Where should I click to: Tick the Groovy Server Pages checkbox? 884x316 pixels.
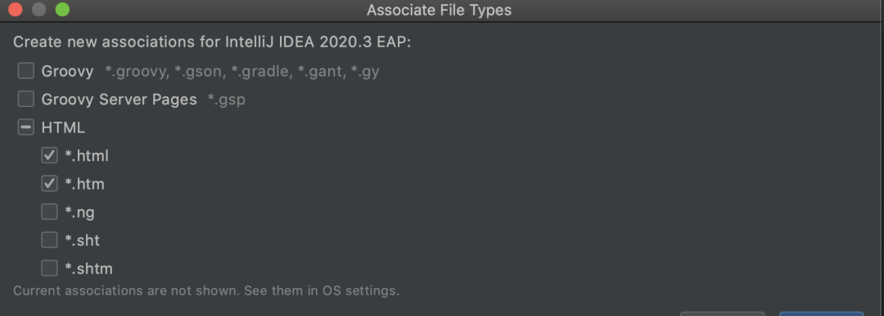coord(26,99)
